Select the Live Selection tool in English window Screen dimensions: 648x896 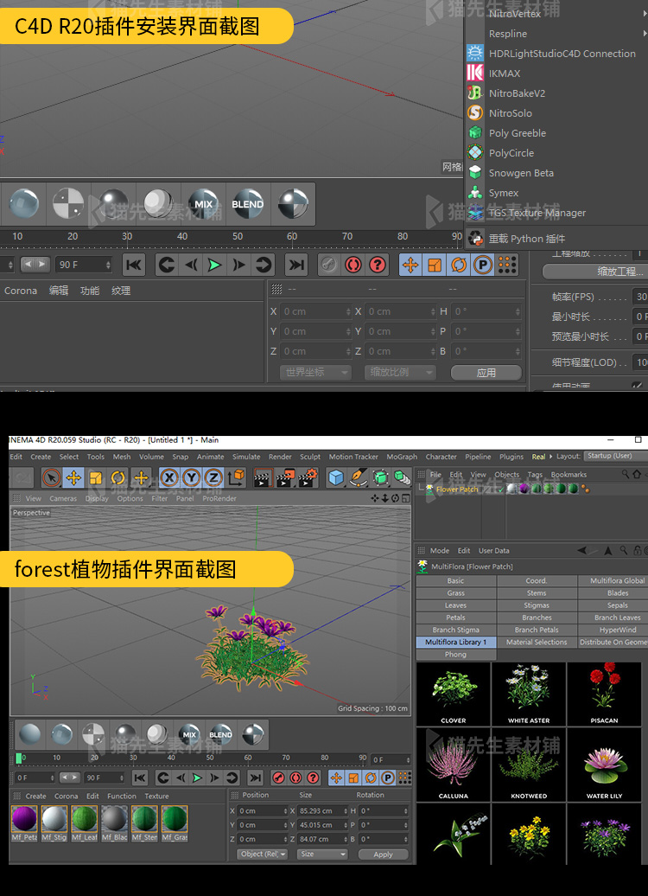point(51,477)
